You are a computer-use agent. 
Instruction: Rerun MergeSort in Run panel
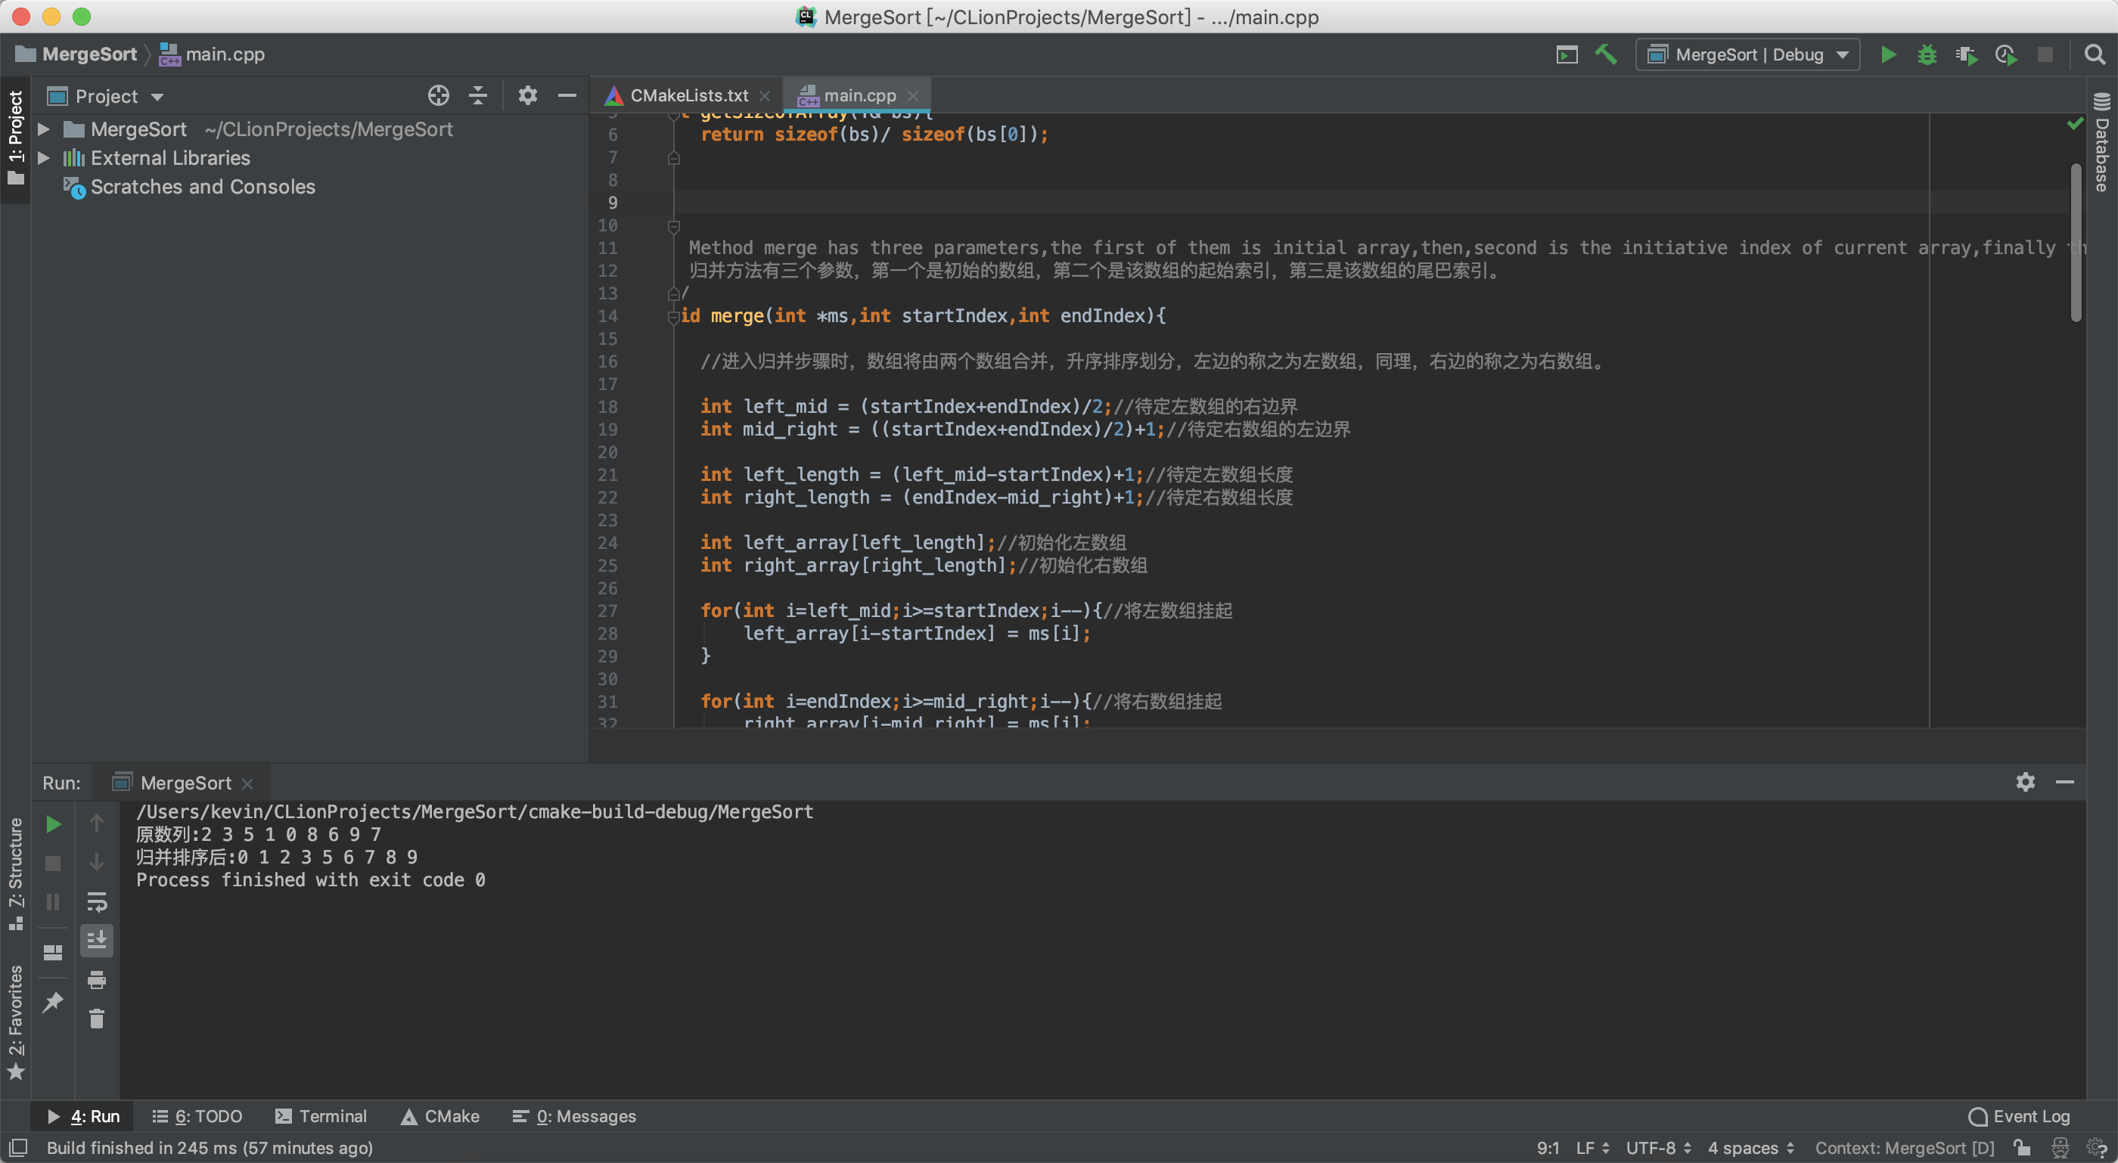53,823
